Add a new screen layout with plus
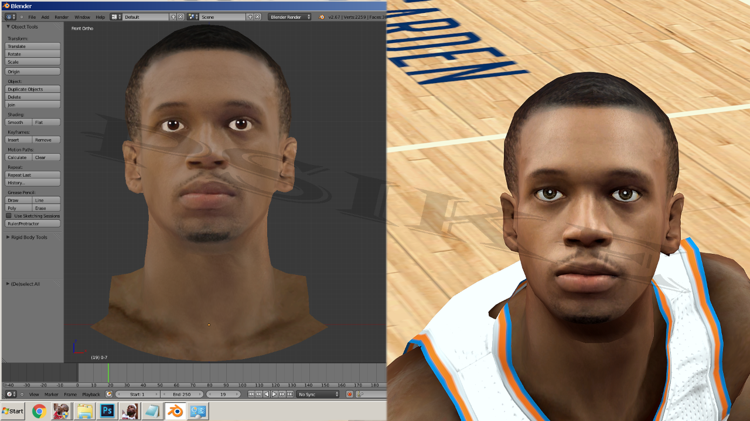 [x=173, y=17]
